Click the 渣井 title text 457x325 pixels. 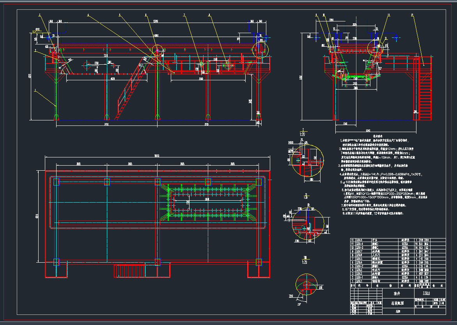(x=396, y=292)
